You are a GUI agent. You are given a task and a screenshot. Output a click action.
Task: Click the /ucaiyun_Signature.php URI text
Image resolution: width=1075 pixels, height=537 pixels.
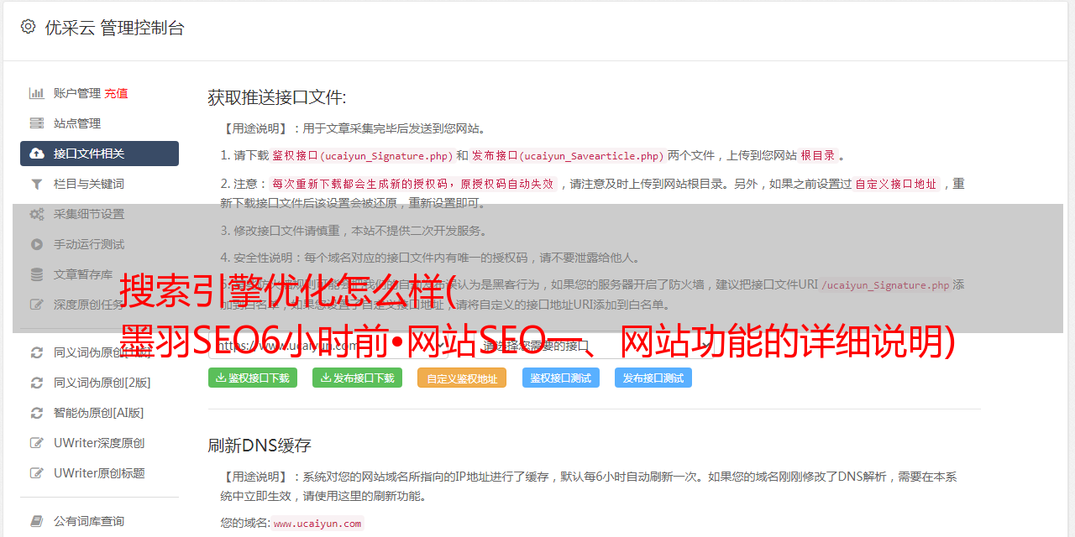[x=885, y=284]
